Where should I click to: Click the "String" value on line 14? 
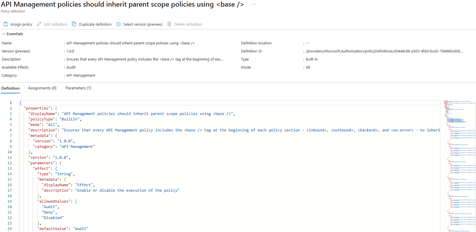pos(64,174)
